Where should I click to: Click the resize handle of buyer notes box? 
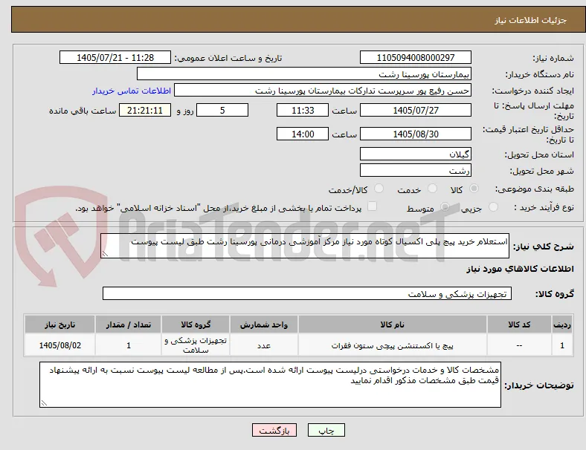tap(44, 403)
